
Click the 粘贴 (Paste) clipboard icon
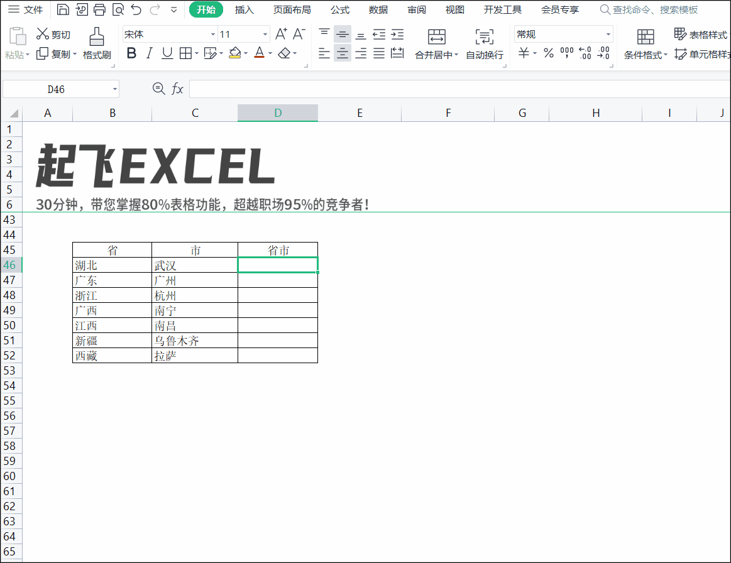(17, 37)
